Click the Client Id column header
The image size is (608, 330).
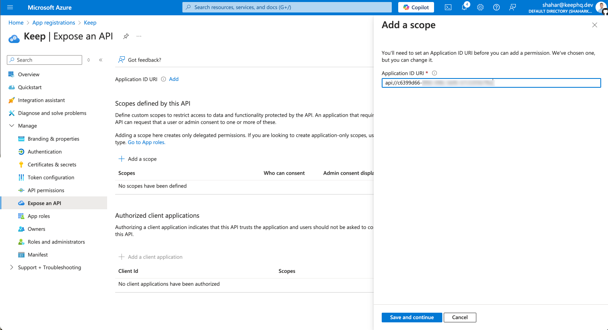pyautogui.click(x=128, y=271)
